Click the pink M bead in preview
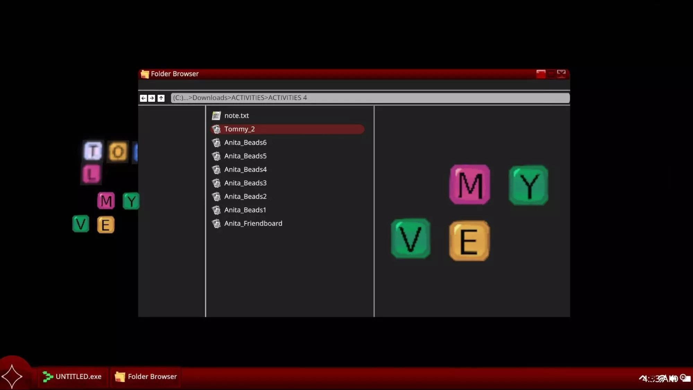The height and width of the screenshot is (390, 693). click(x=470, y=184)
